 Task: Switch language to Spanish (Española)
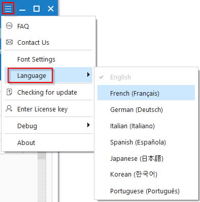[x=146, y=142]
